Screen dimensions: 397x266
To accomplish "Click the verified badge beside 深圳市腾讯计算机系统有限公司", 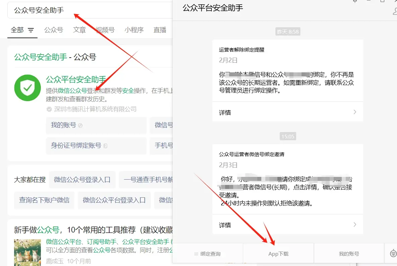I will [49, 109].
